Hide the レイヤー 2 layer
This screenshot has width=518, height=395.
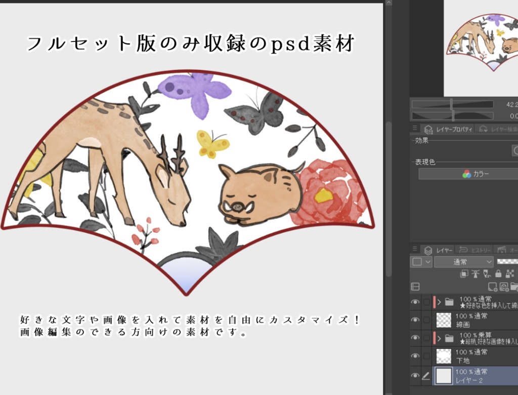tap(415, 376)
